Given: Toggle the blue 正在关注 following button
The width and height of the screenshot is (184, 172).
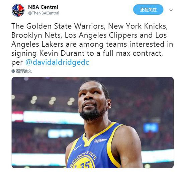Looking at the screenshot, I should (148, 9).
